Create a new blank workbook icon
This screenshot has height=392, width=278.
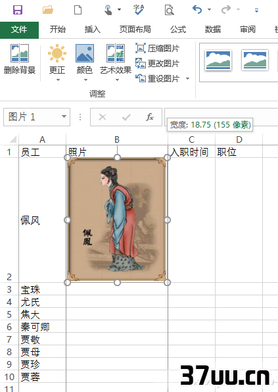[78, 10]
